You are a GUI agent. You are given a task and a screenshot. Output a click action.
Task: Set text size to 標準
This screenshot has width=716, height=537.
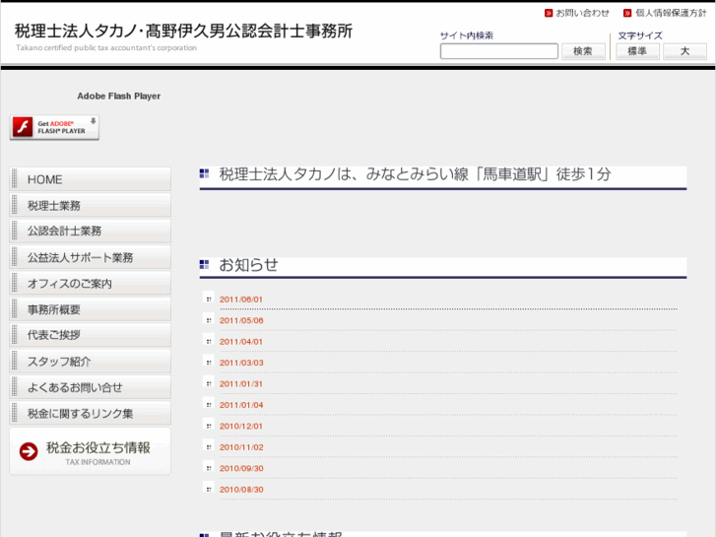coord(637,51)
